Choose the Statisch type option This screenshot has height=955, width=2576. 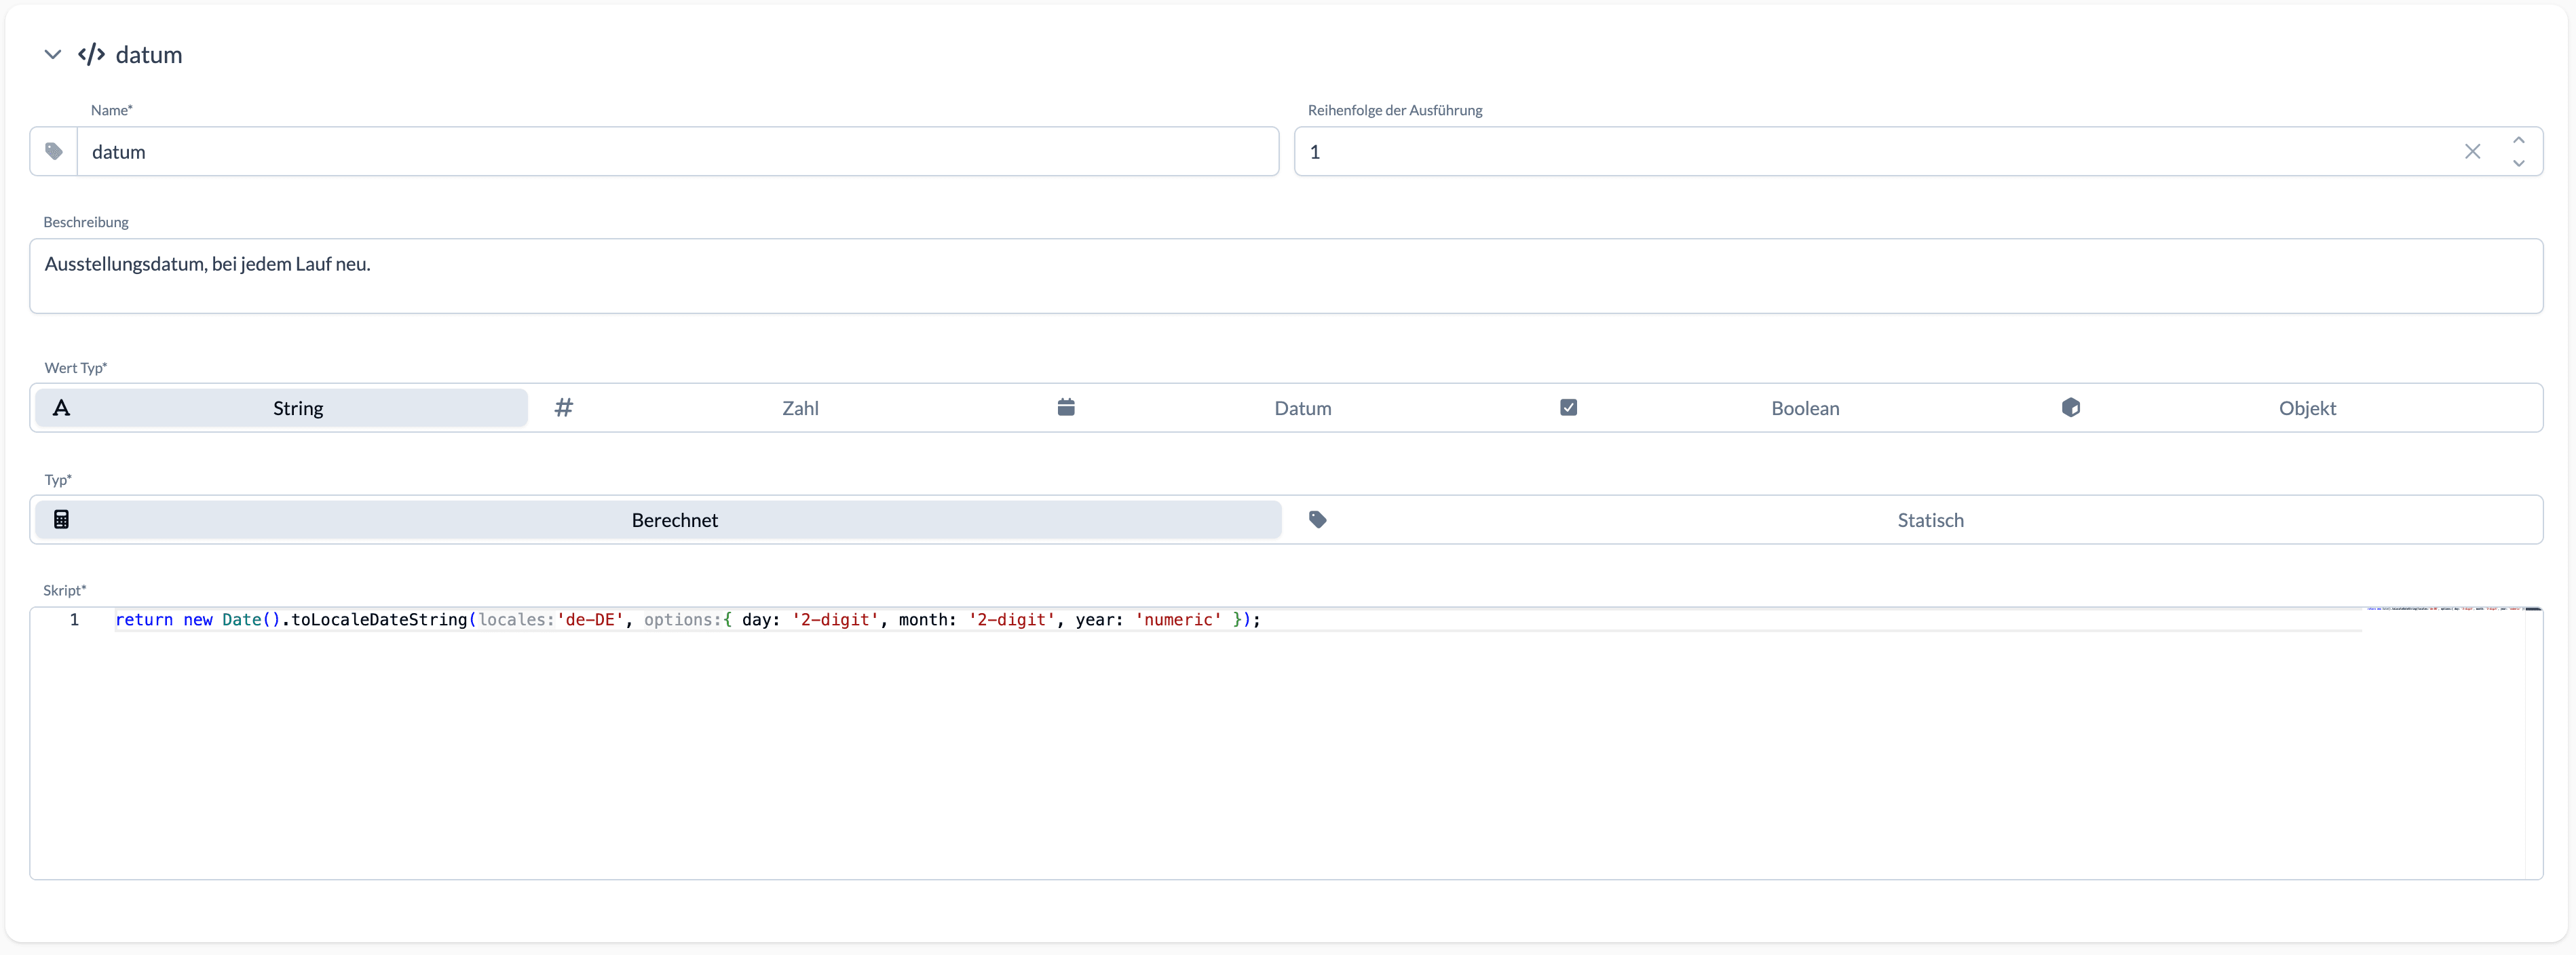coord(1915,520)
